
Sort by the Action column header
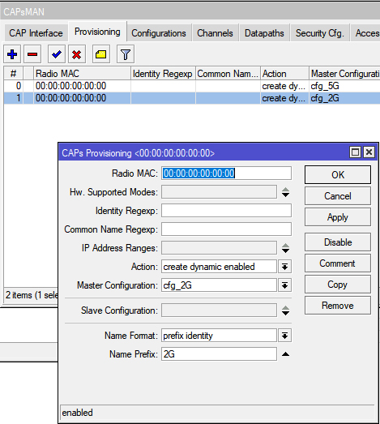click(x=284, y=74)
